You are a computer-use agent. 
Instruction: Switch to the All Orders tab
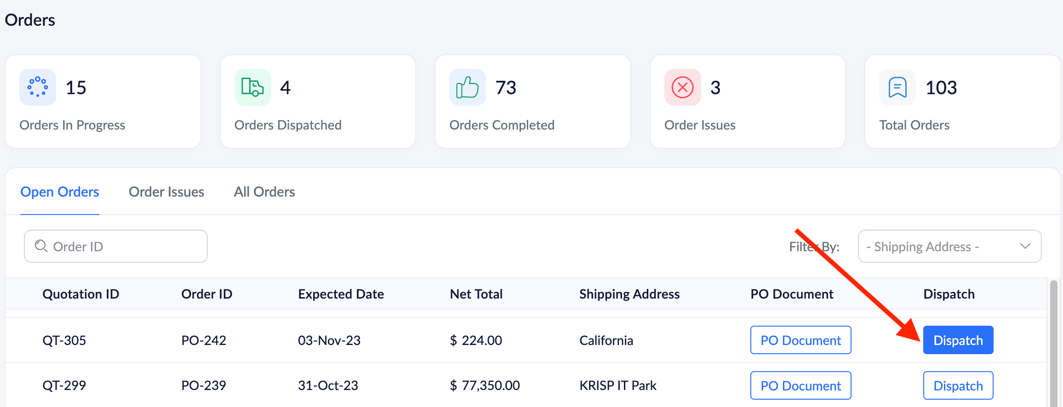pyautogui.click(x=264, y=192)
